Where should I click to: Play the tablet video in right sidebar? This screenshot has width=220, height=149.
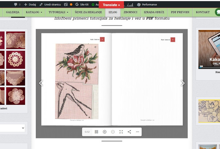coord(209,49)
